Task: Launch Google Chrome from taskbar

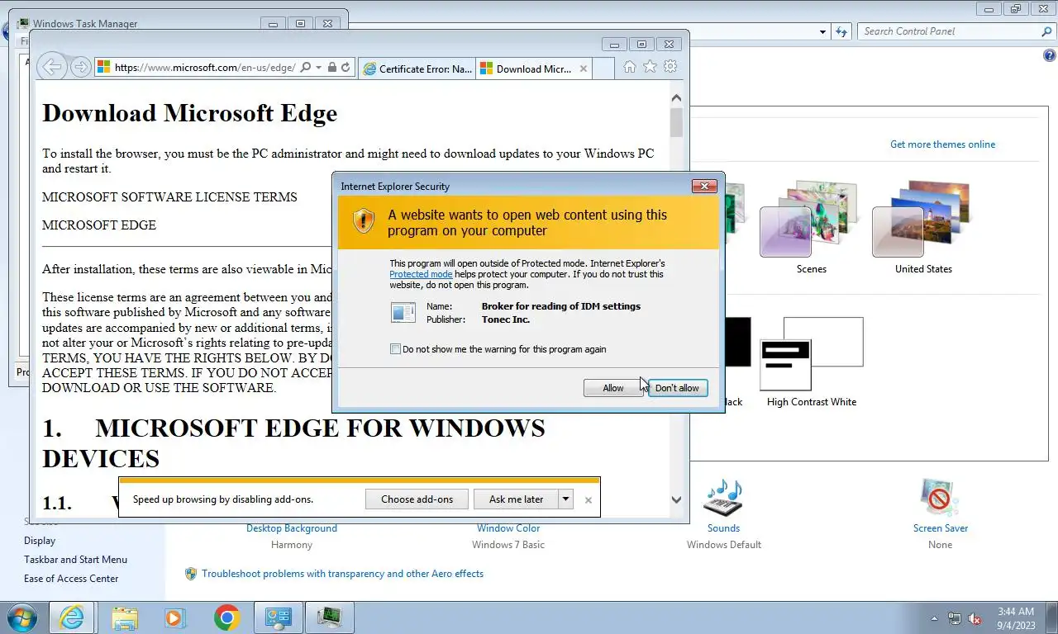Action: click(x=226, y=617)
